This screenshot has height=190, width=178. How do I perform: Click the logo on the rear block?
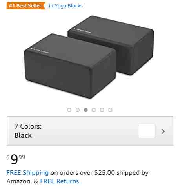click(82, 31)
